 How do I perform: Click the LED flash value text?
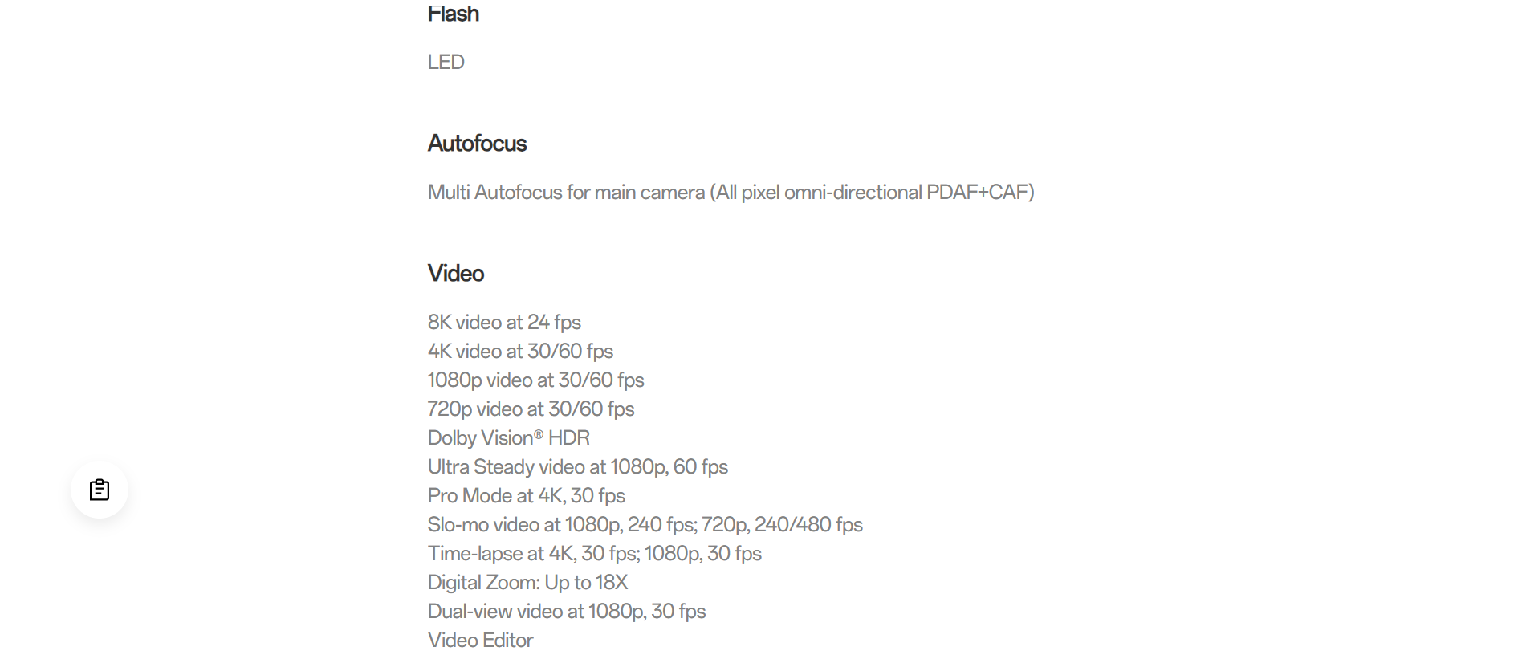tap(446, 62)
